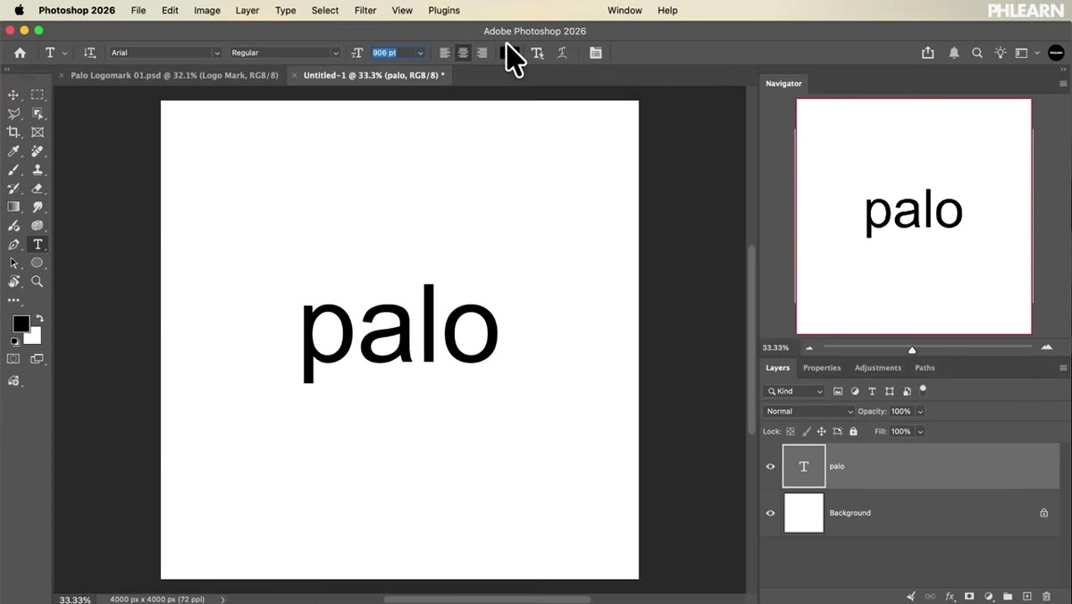Screen dimensions: 1072x604
Task: Open the Kind filter dropdown
Action: point(794,391)
